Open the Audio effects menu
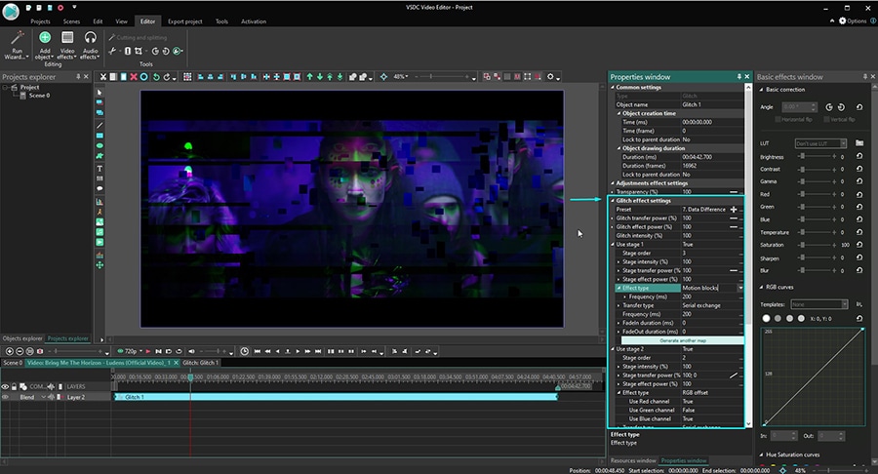The width and height of the screenshot is (878, 474). [x=90, y=45]
